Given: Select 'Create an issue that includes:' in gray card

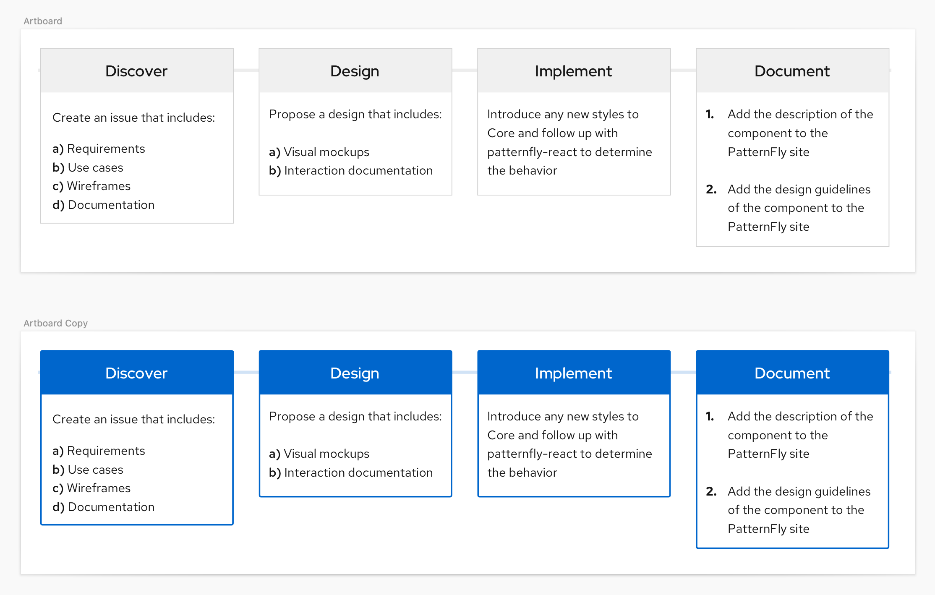Looking at the screenshot, I should tap(133, 117).
